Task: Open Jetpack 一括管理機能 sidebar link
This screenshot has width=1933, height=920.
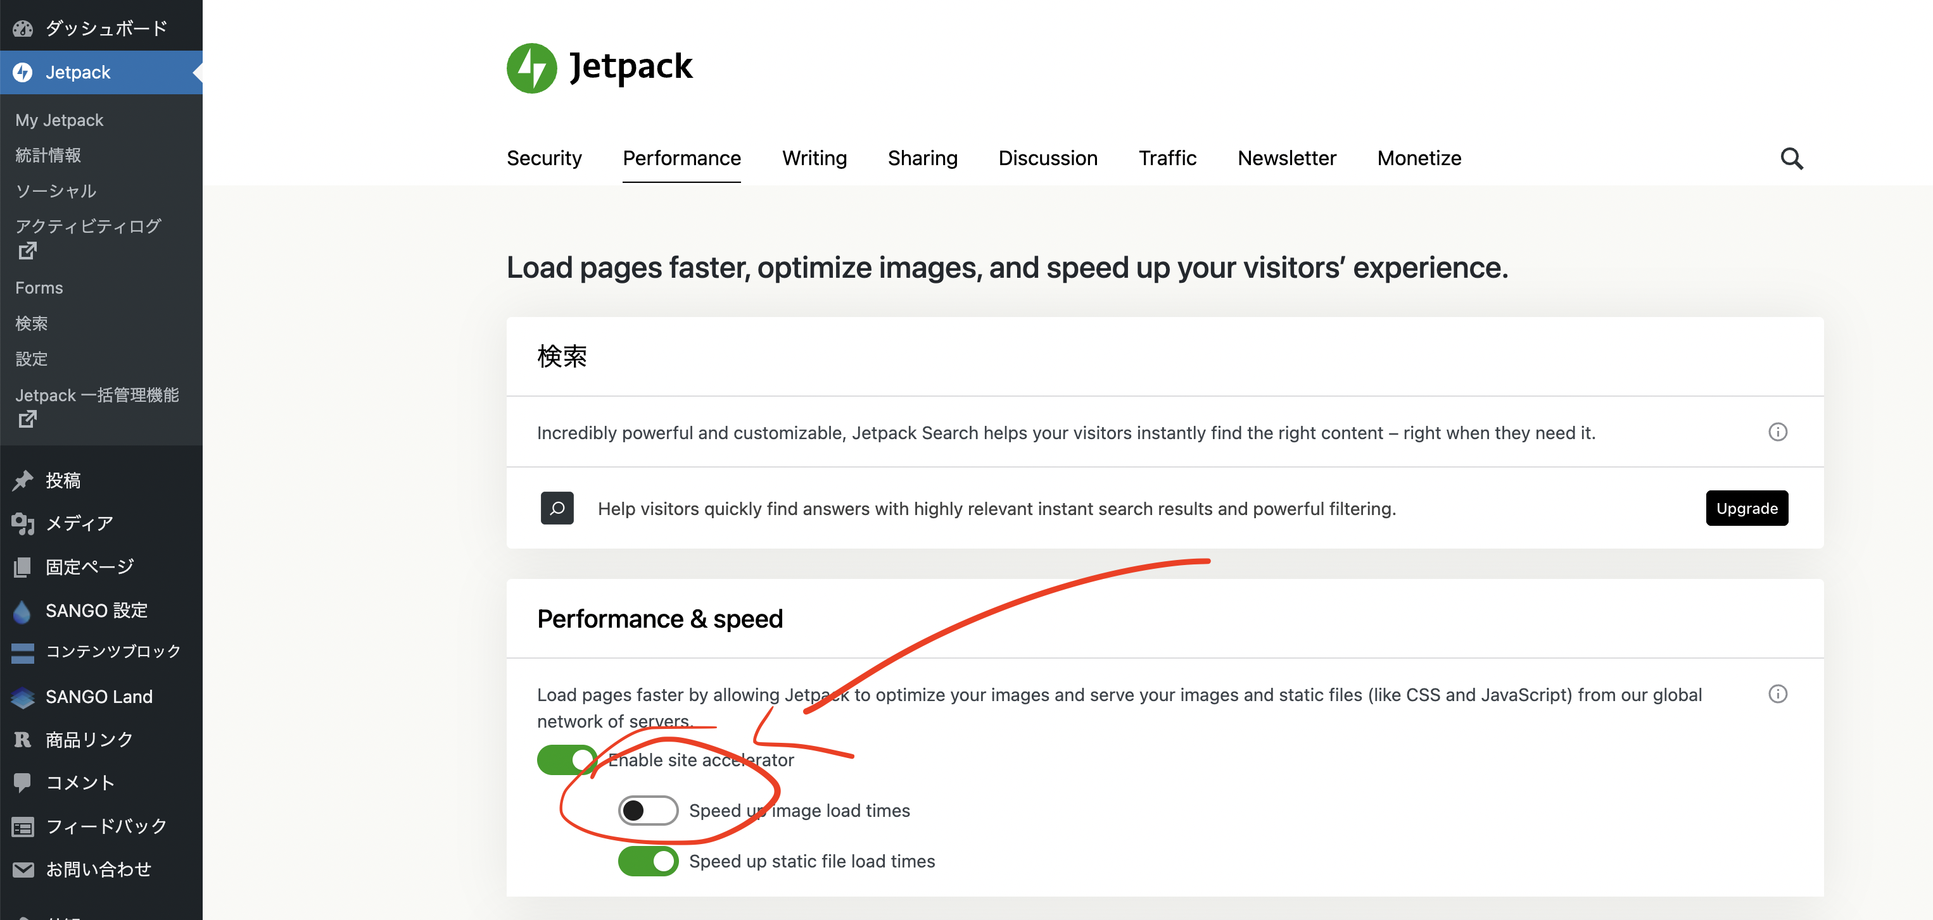Action: tap(97, 395)
